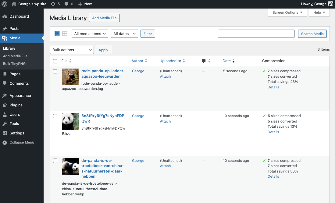
Task: Click the Settings sliders icon
Action: coord(5,133)
